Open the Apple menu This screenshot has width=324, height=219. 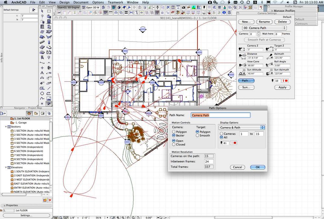tap(6, 2)
